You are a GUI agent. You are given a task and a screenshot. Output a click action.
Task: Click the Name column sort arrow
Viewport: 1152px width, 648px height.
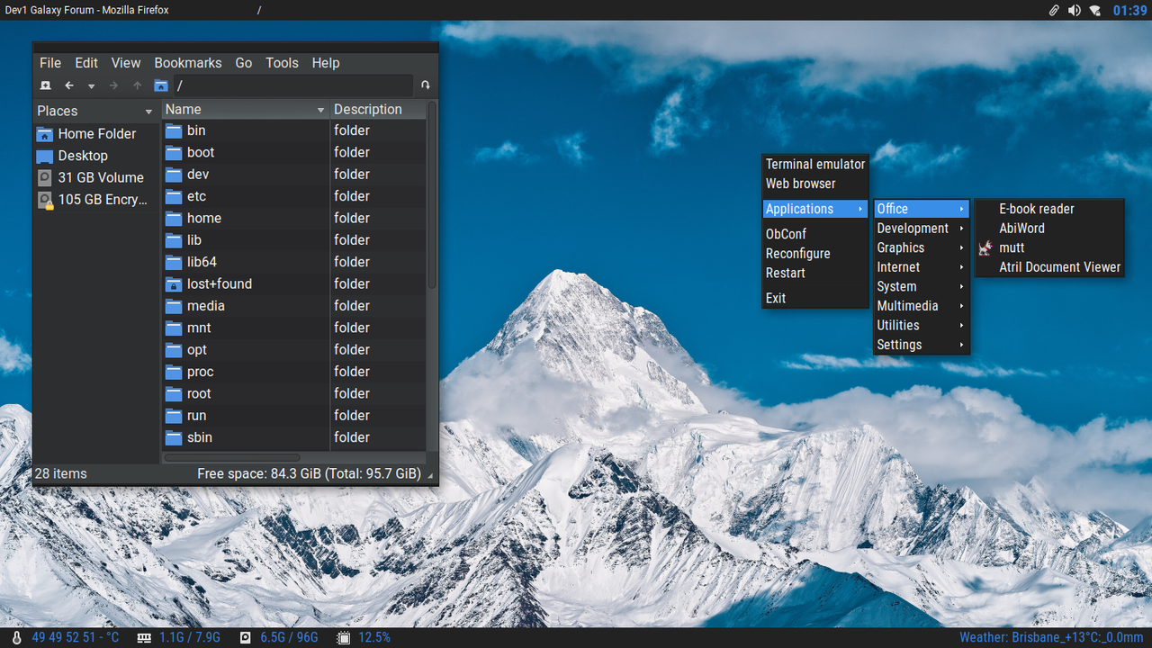321,110
